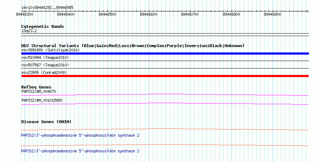Click the ruler position label 89446700
Screen dimensions: 319x162
[x=190, y=14]
